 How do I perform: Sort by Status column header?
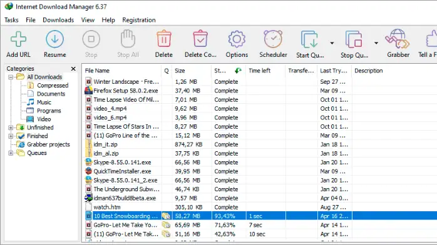pyautogui.click(x=229, y=71)
